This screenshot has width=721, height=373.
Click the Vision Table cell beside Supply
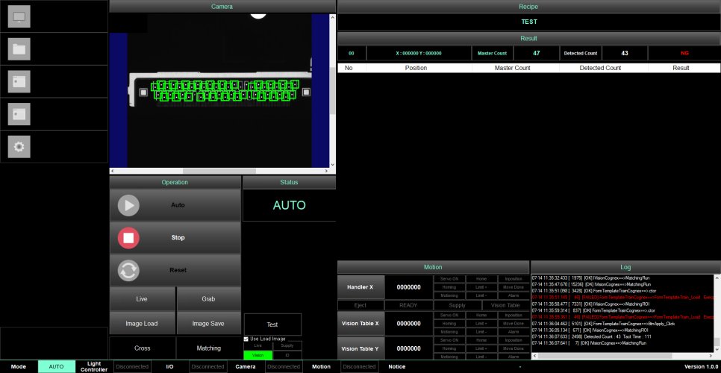tap(505, 305)
